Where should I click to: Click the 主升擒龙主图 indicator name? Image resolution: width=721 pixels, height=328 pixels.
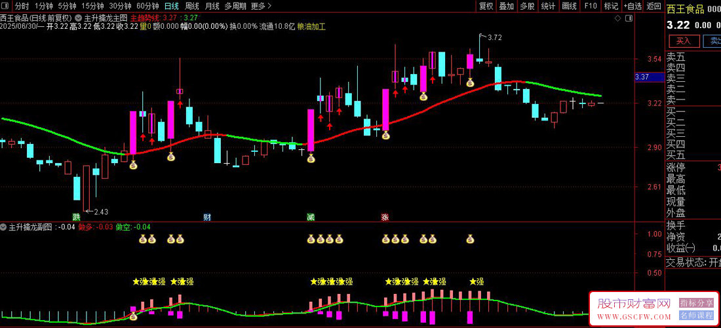pyautogui.click(x=106, y=18)
